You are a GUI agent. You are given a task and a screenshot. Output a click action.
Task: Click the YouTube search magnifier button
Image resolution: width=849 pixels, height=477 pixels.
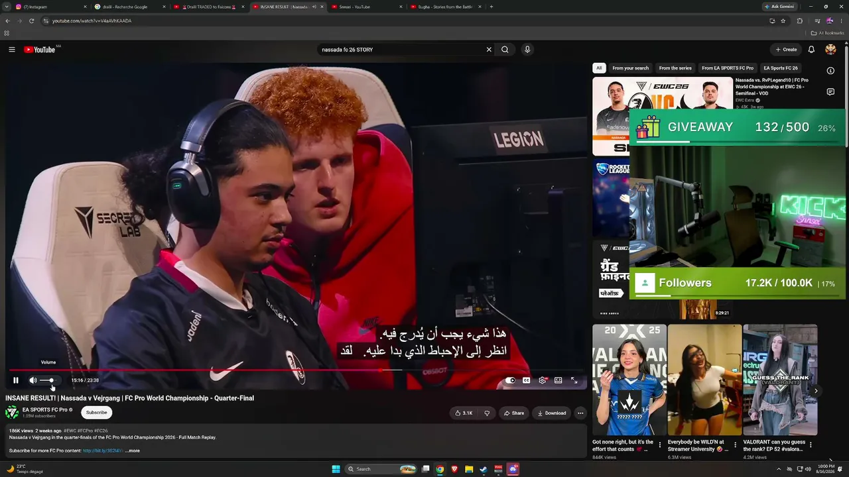[x=505, y=50]
